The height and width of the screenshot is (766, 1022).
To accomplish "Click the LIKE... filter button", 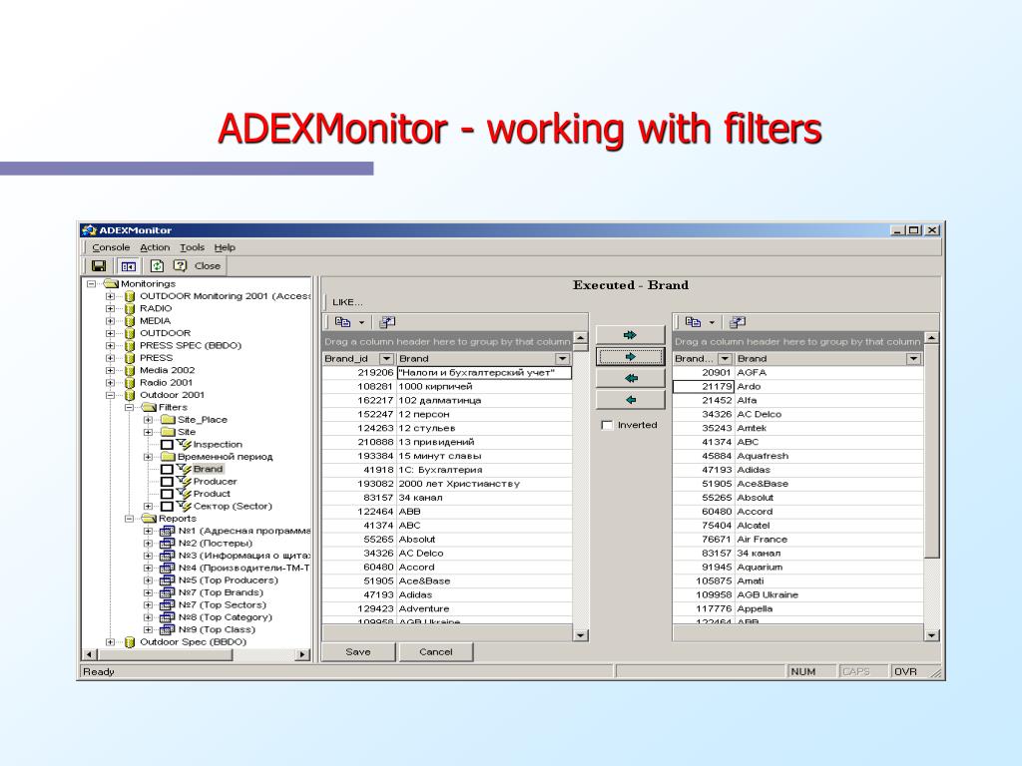I will 347,302.
